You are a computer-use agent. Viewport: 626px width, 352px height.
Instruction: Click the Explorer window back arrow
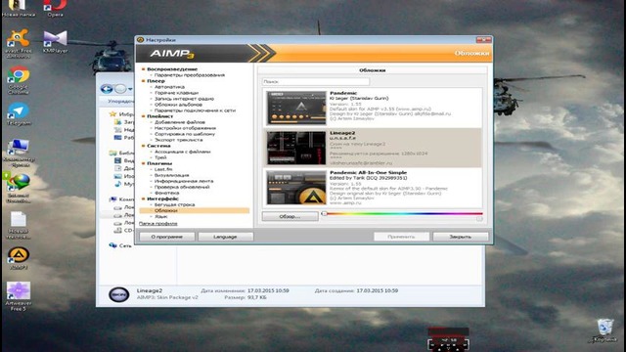(x=107, y=89)
